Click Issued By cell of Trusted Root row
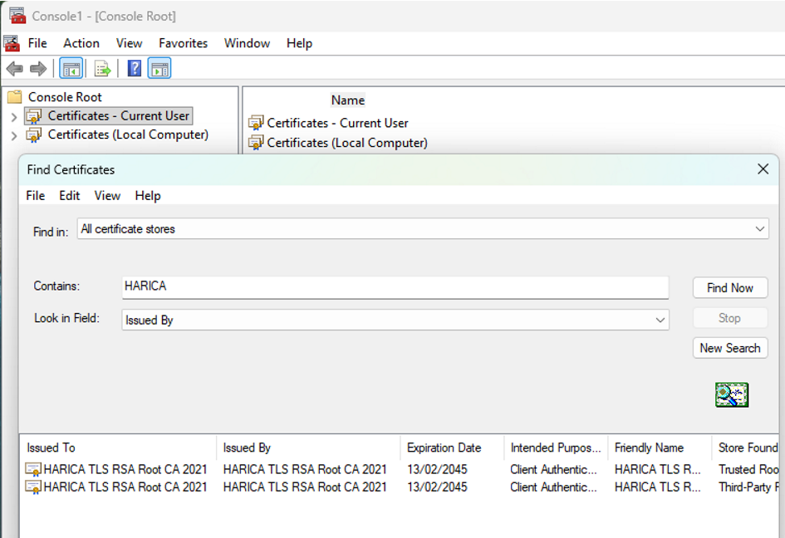785x538 pixels. (x=305, y=469)
